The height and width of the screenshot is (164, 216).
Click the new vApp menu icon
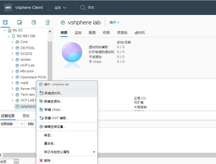tap(41, 110)
